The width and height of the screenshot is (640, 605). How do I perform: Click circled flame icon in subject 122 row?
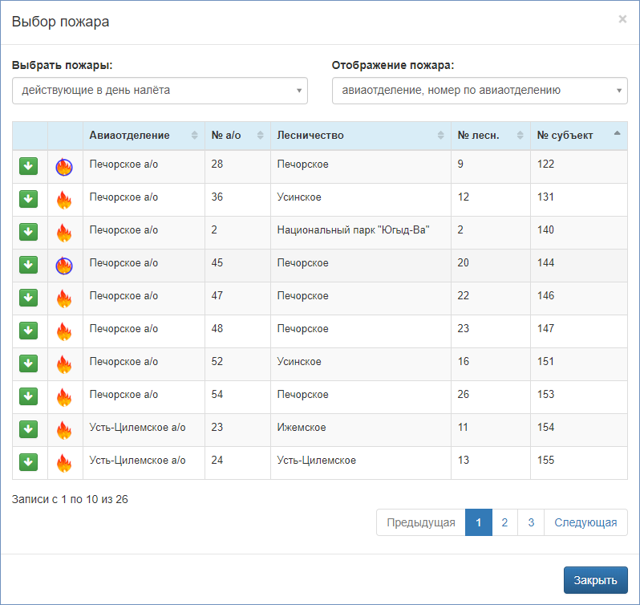coord(64,167)
